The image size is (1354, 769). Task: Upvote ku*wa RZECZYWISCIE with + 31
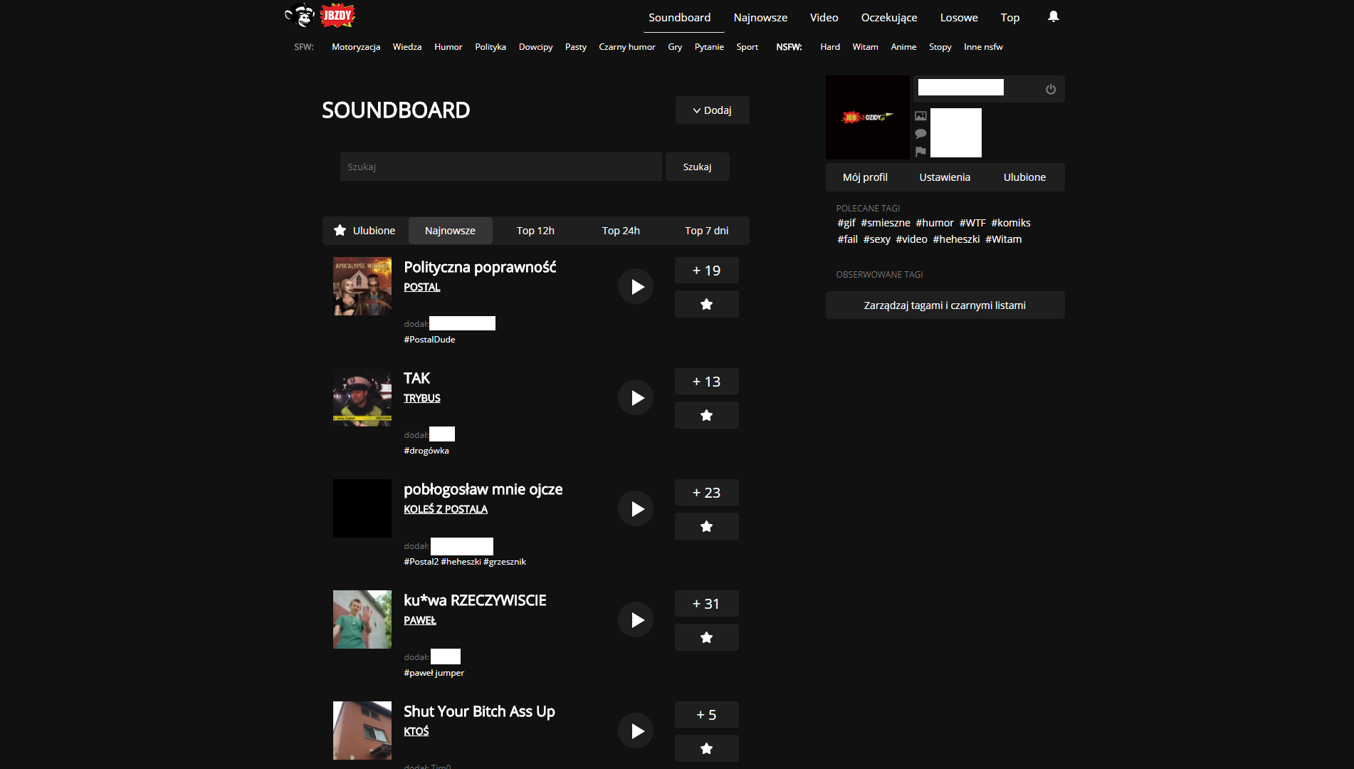pos(707,604)
